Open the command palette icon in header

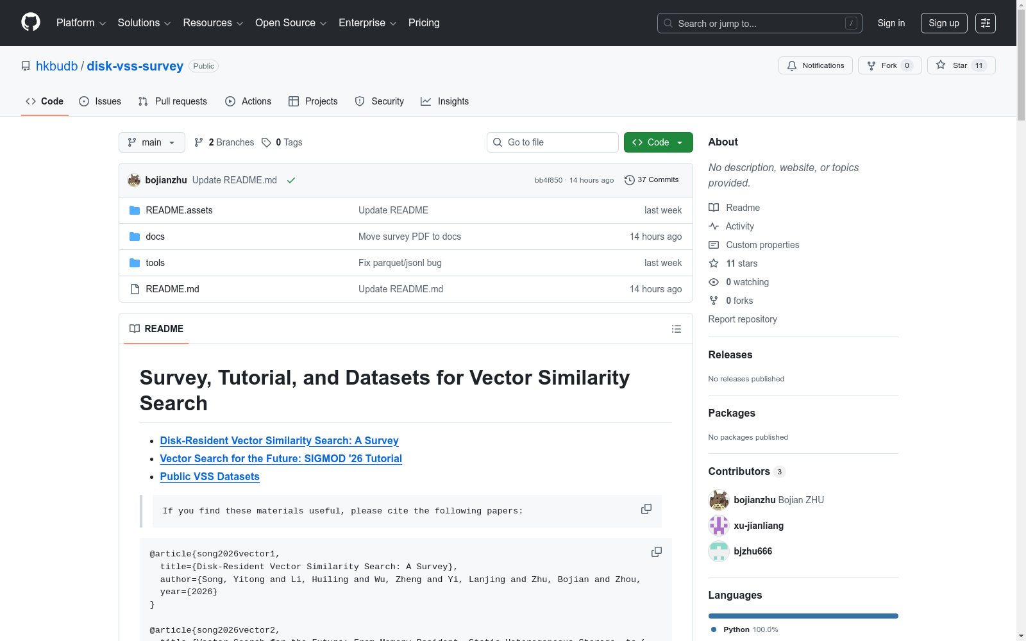986,23
